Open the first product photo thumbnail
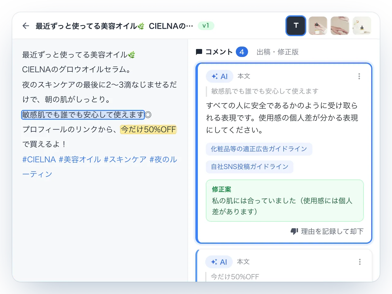The height and width of the screenshot is (294, 392). [318, 26]
